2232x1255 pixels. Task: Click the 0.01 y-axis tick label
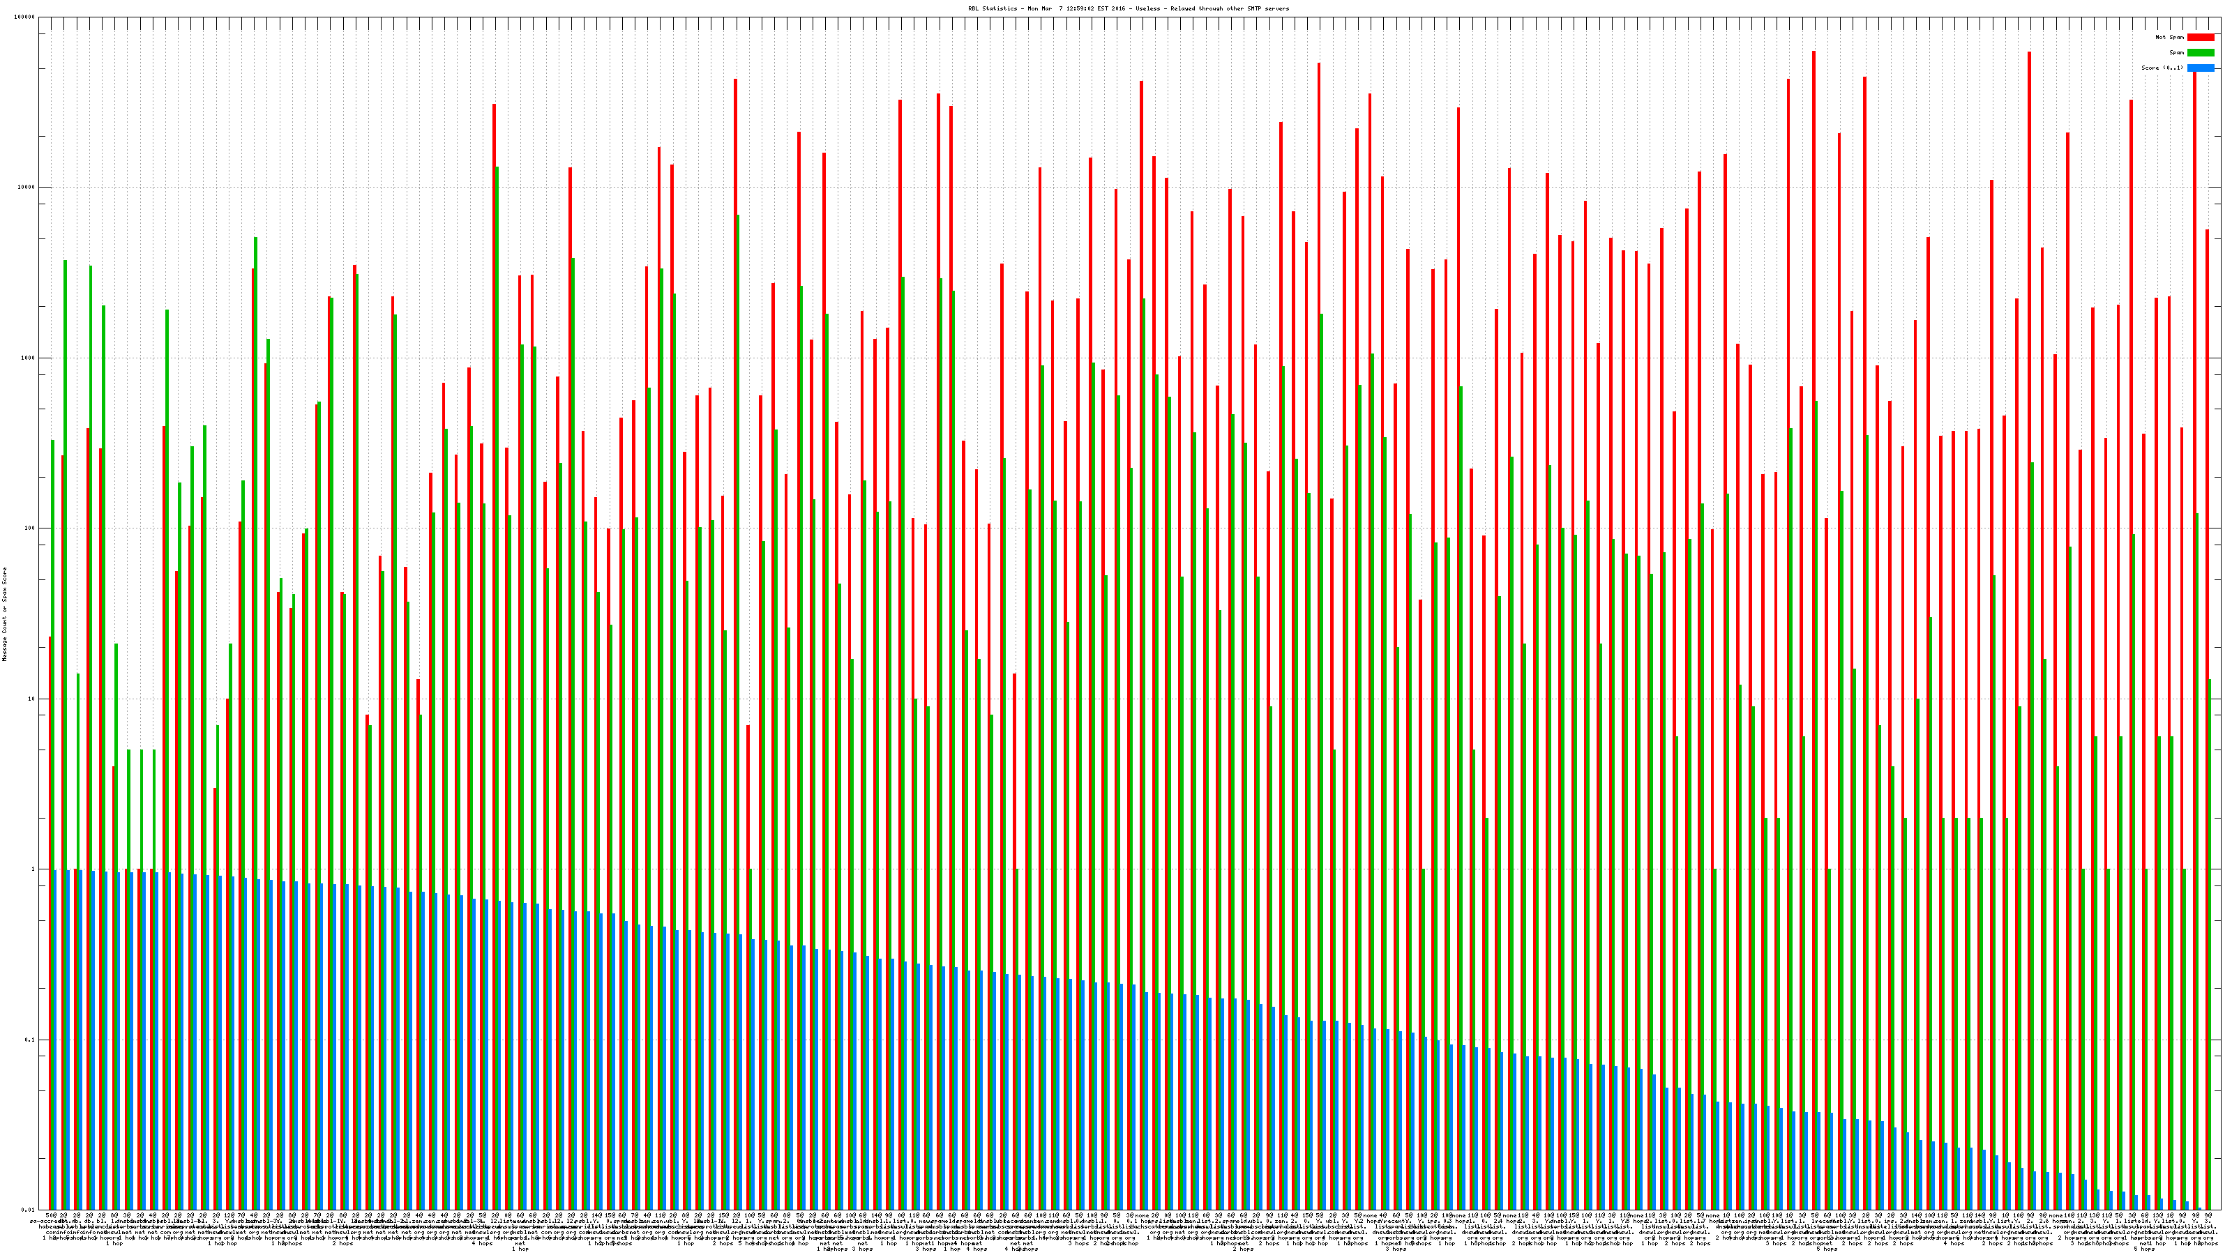(29, 1209)
